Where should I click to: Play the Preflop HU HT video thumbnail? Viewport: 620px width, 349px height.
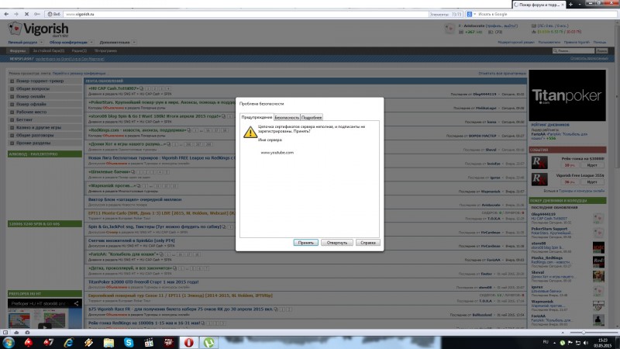click(44, 327)
